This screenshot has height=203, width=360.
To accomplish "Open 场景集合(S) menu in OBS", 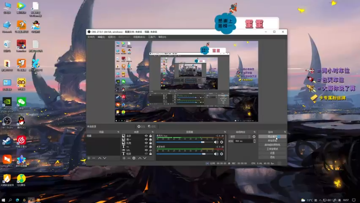I will 139,37.
